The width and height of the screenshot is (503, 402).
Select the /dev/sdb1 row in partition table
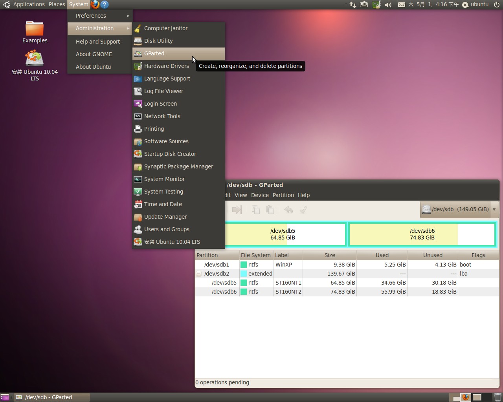pos(347,265)
